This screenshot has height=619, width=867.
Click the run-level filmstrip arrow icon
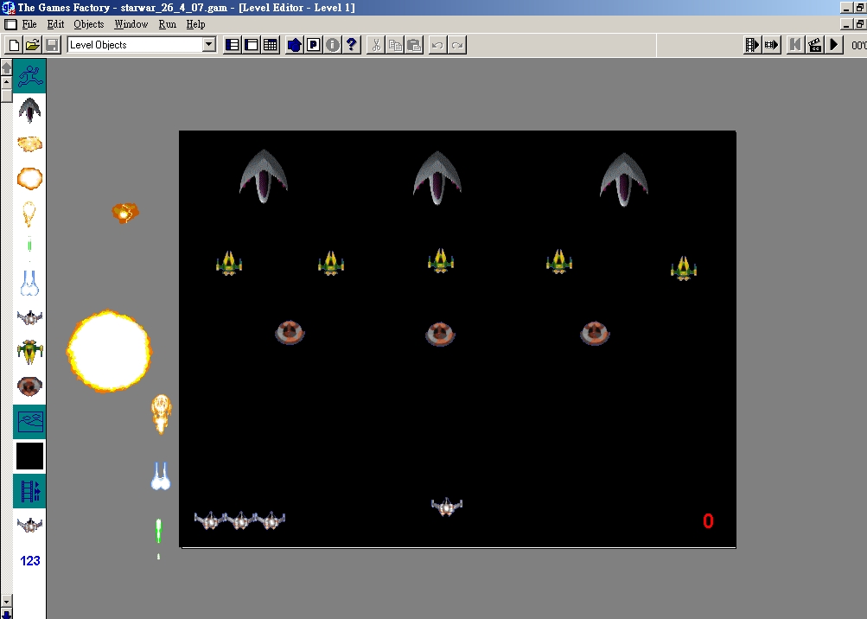(771, 45)
